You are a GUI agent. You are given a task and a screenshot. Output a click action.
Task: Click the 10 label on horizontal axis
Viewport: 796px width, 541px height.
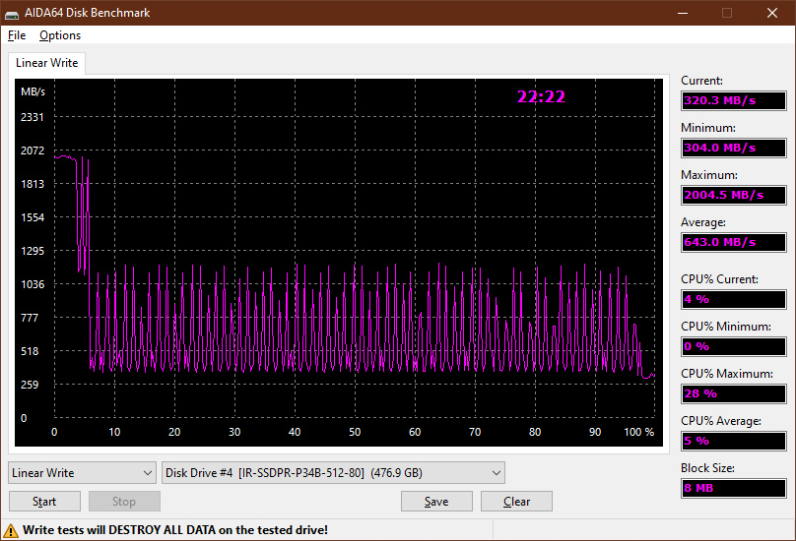click(x=114, y=432)
